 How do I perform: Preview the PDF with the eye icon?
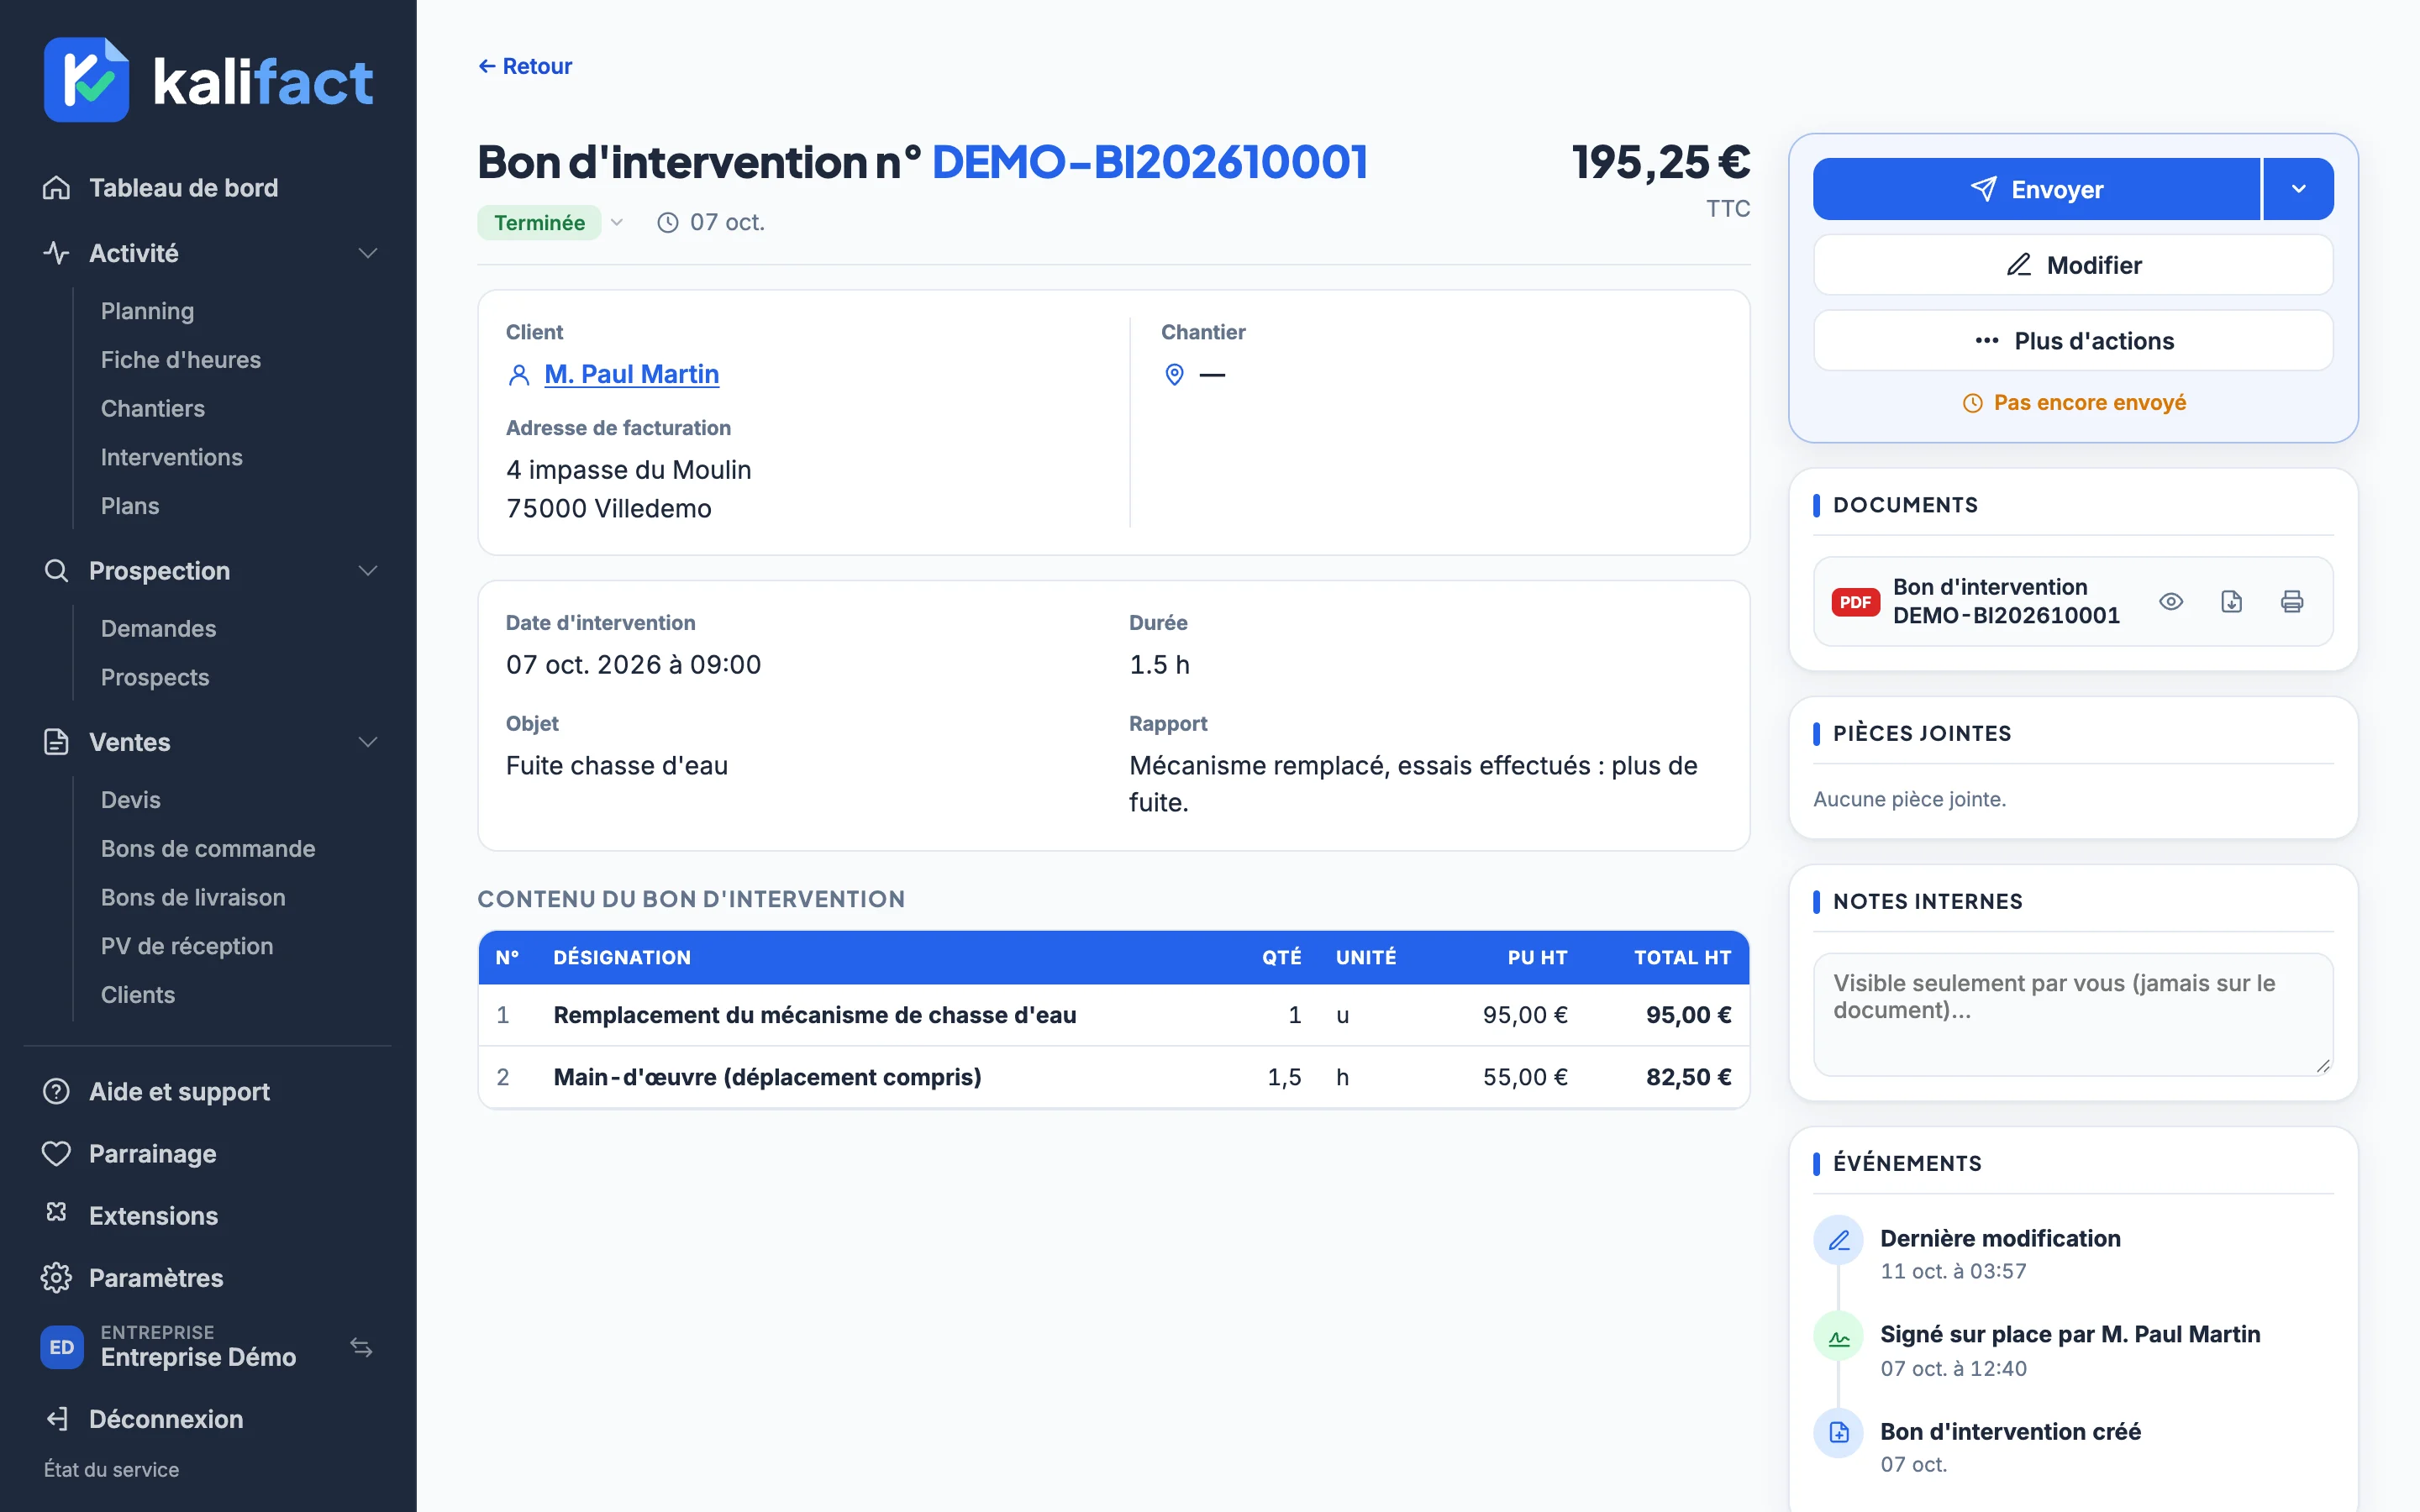(2171, 601)
